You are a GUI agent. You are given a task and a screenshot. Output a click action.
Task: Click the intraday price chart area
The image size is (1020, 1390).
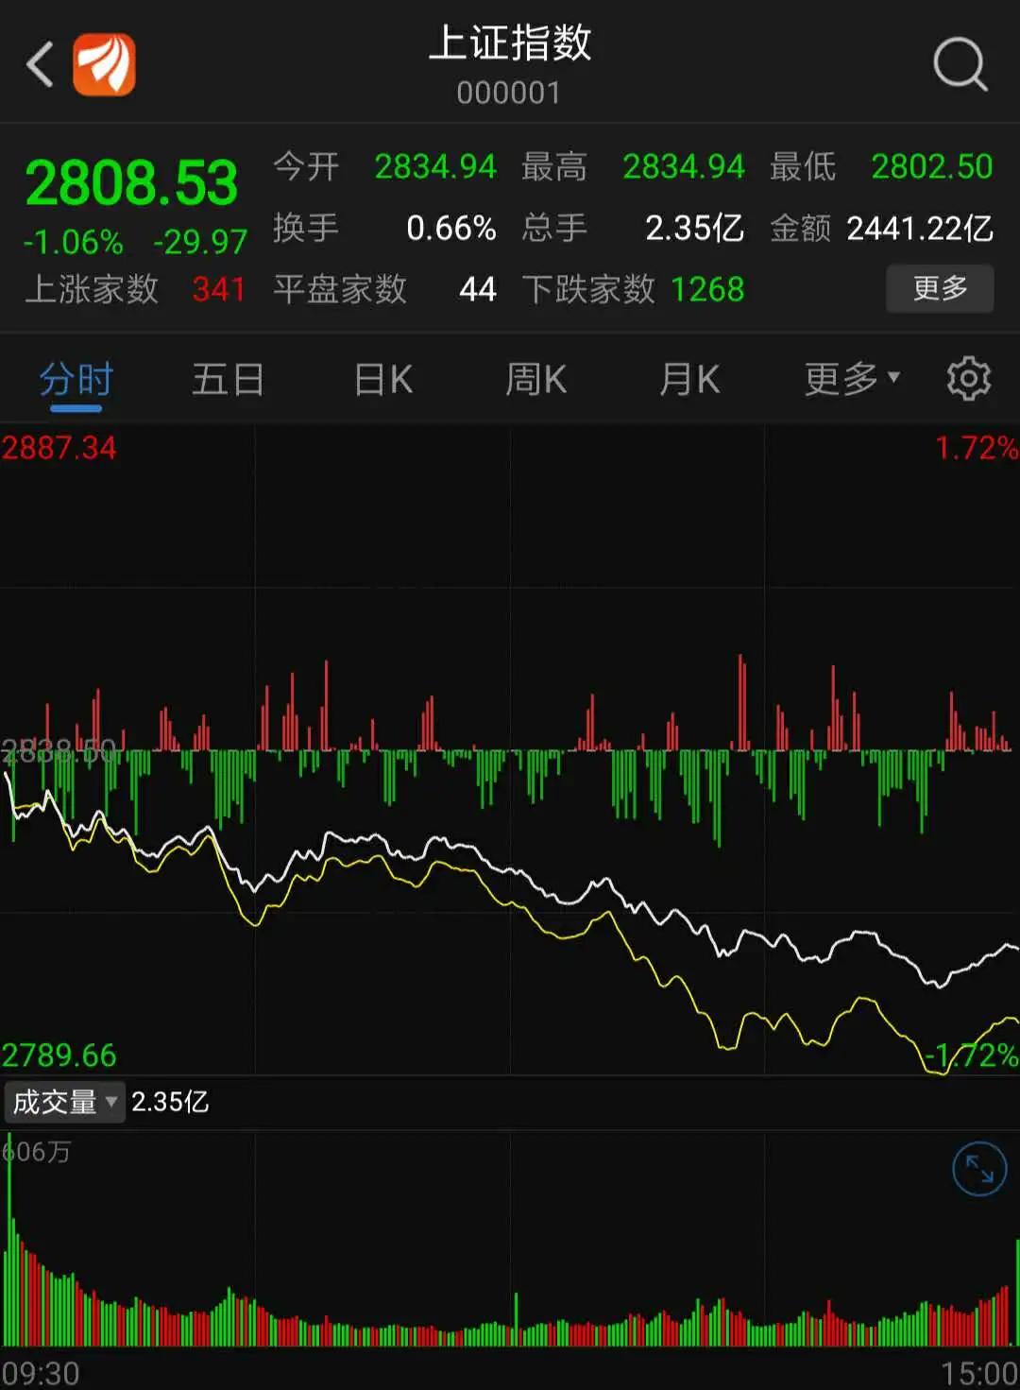(x=510, y=898)
